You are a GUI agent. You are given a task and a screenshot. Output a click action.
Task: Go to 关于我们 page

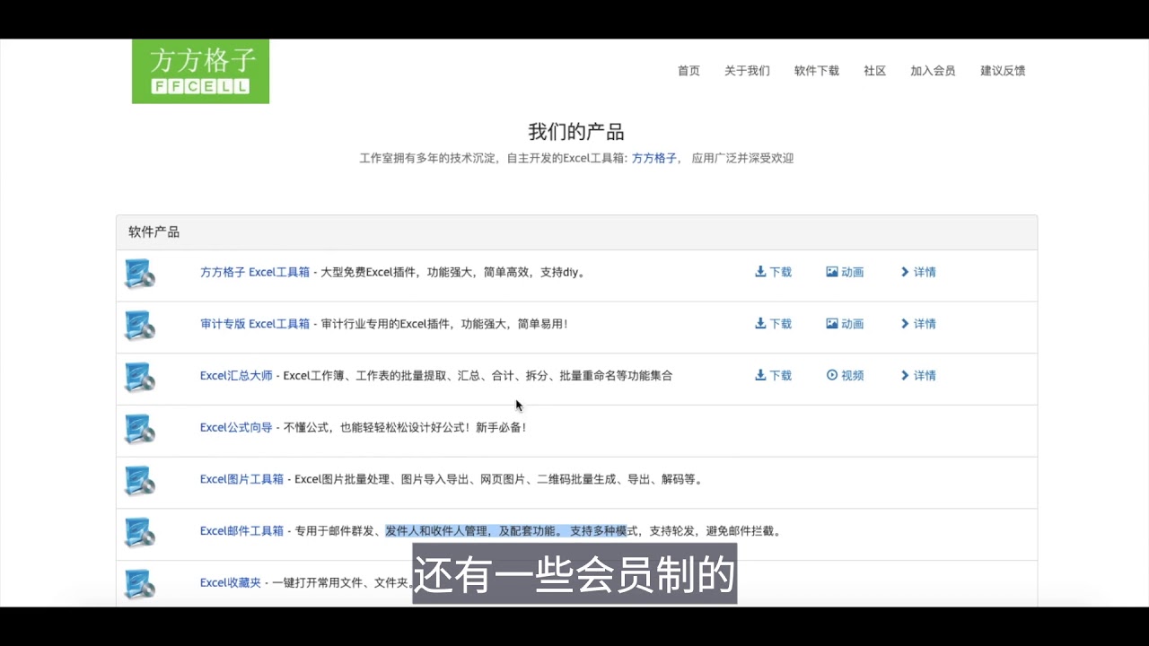coord(747,71)
